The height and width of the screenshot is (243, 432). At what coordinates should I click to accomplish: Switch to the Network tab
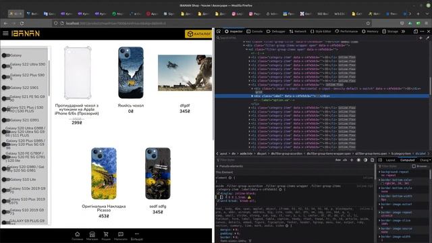[298, 32]
